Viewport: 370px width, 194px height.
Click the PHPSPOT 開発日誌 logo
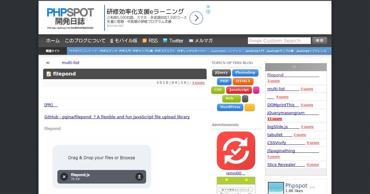[70, 18]
